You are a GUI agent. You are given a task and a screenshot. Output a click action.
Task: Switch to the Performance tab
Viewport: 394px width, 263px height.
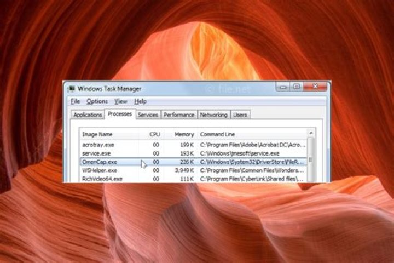coord(179,115)
